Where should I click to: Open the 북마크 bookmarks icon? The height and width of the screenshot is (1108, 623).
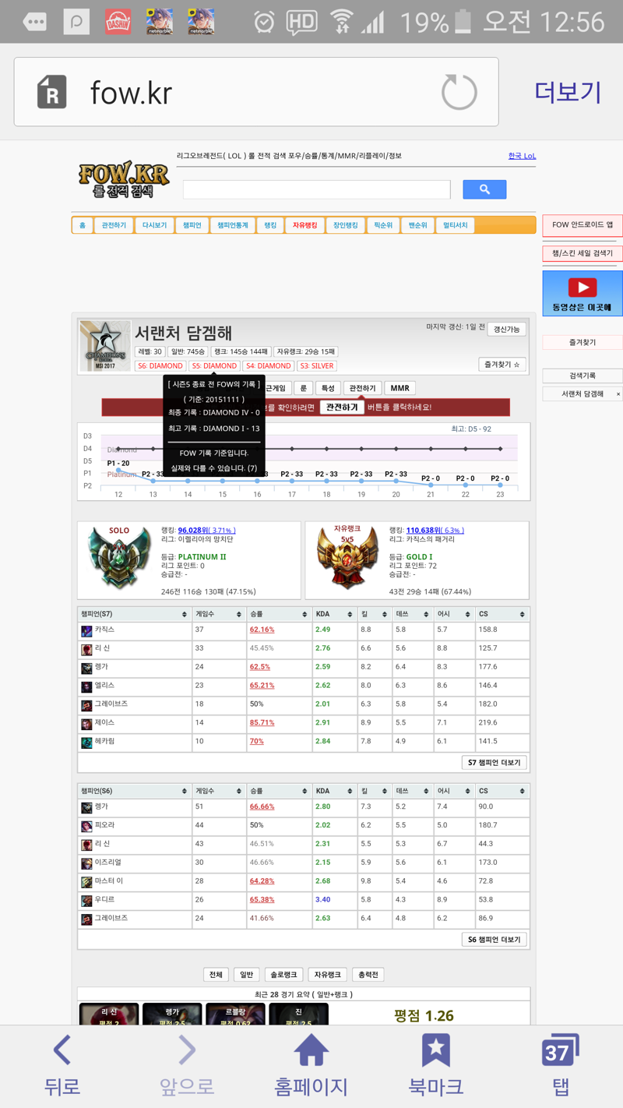pos(435,1064)
